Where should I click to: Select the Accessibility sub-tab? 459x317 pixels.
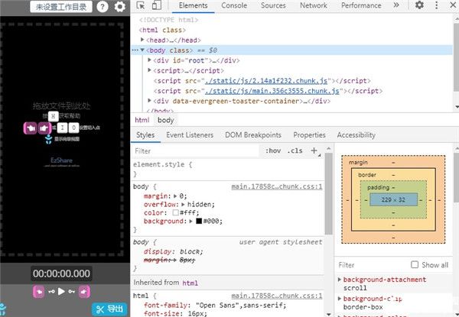[356, 135]
